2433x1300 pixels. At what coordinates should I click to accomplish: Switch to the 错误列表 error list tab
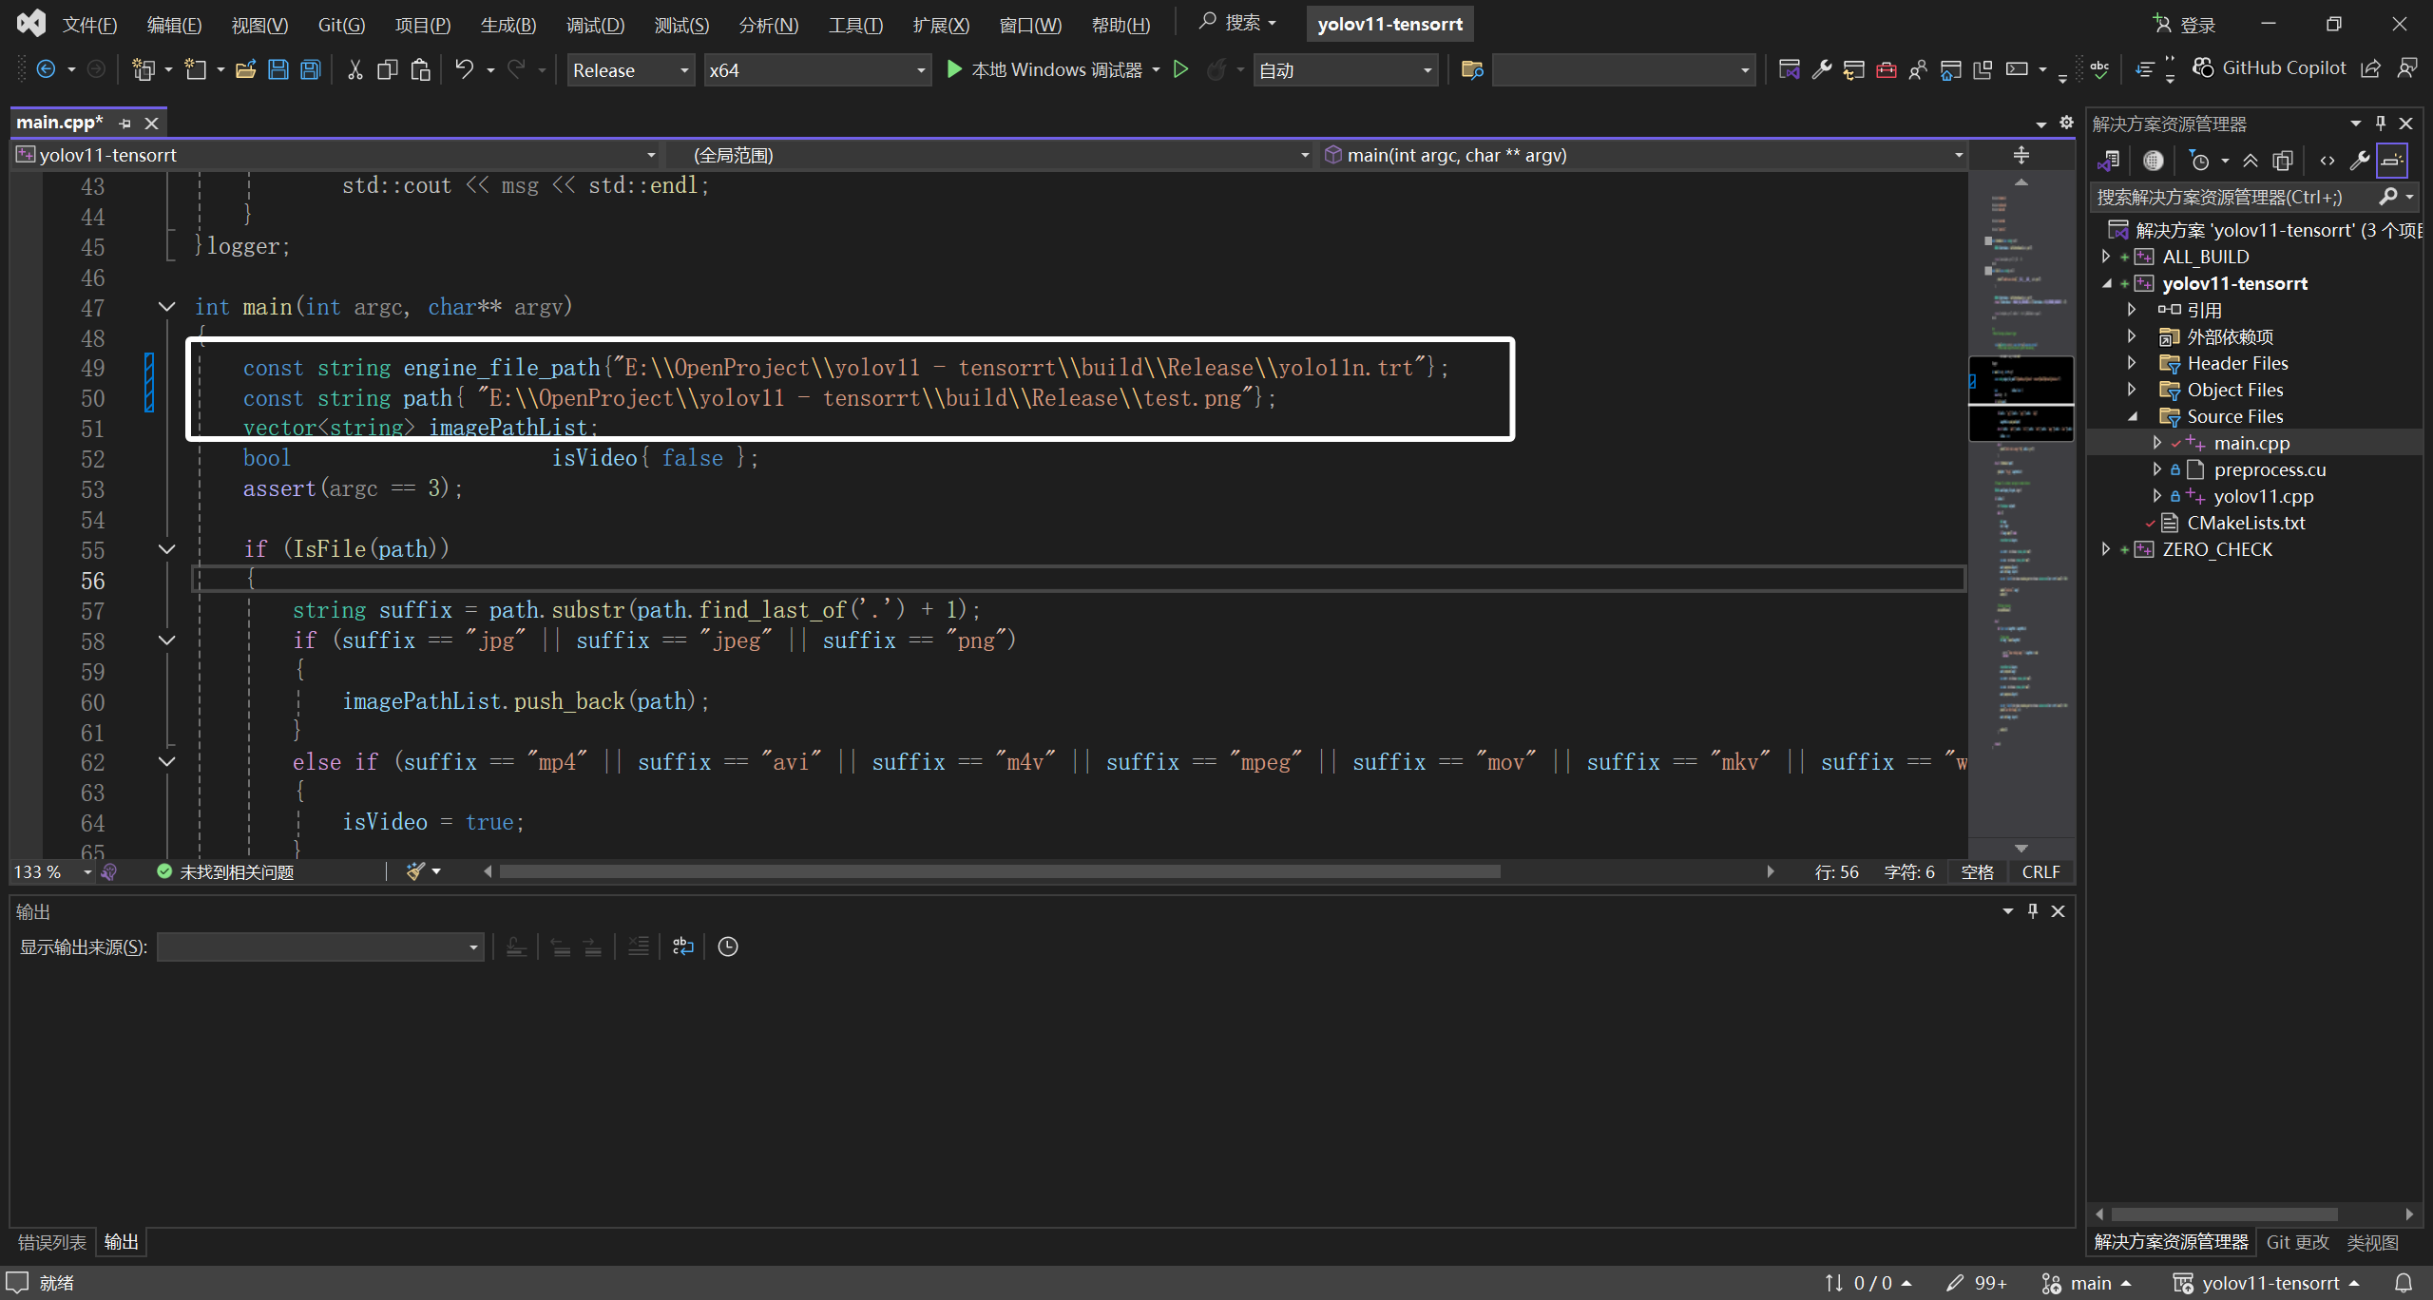52,1242
